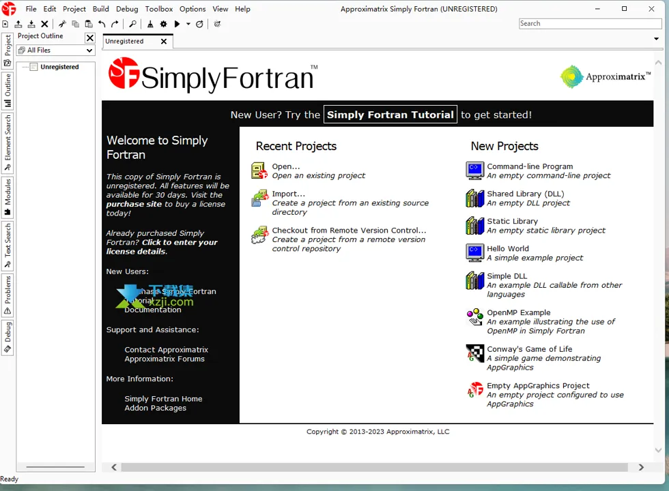
Task: Click the OpenMP Example icon
Action: pyautogui.click(x=475, y=317)
